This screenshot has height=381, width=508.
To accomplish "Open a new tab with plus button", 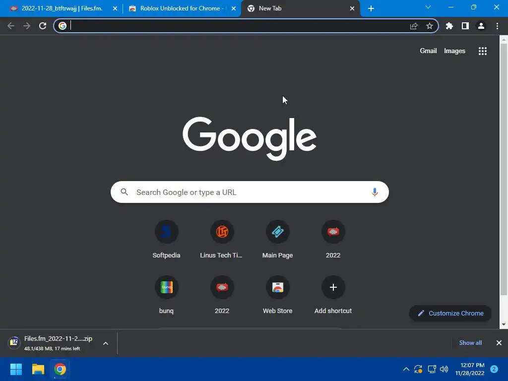I will click(371, 9).
